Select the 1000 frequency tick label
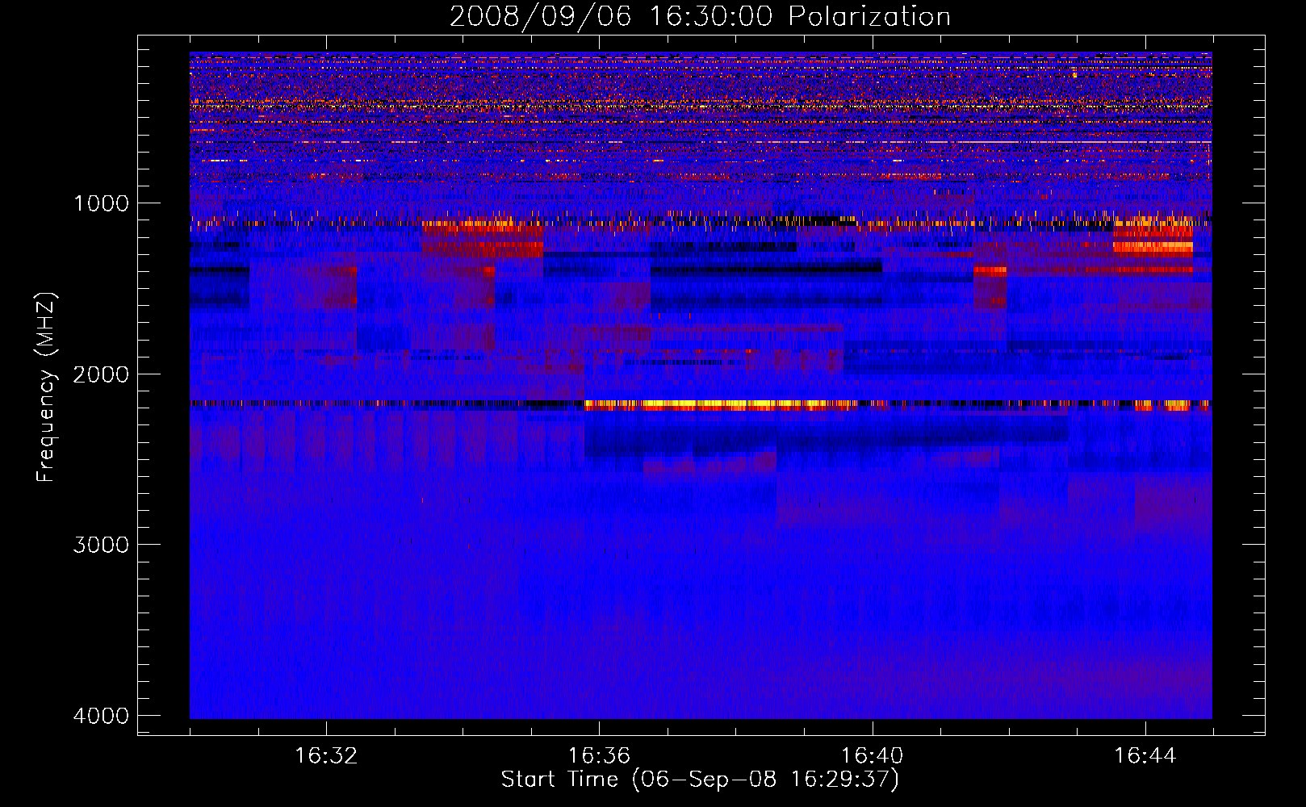1306x807 pixels. click(102, 203)
